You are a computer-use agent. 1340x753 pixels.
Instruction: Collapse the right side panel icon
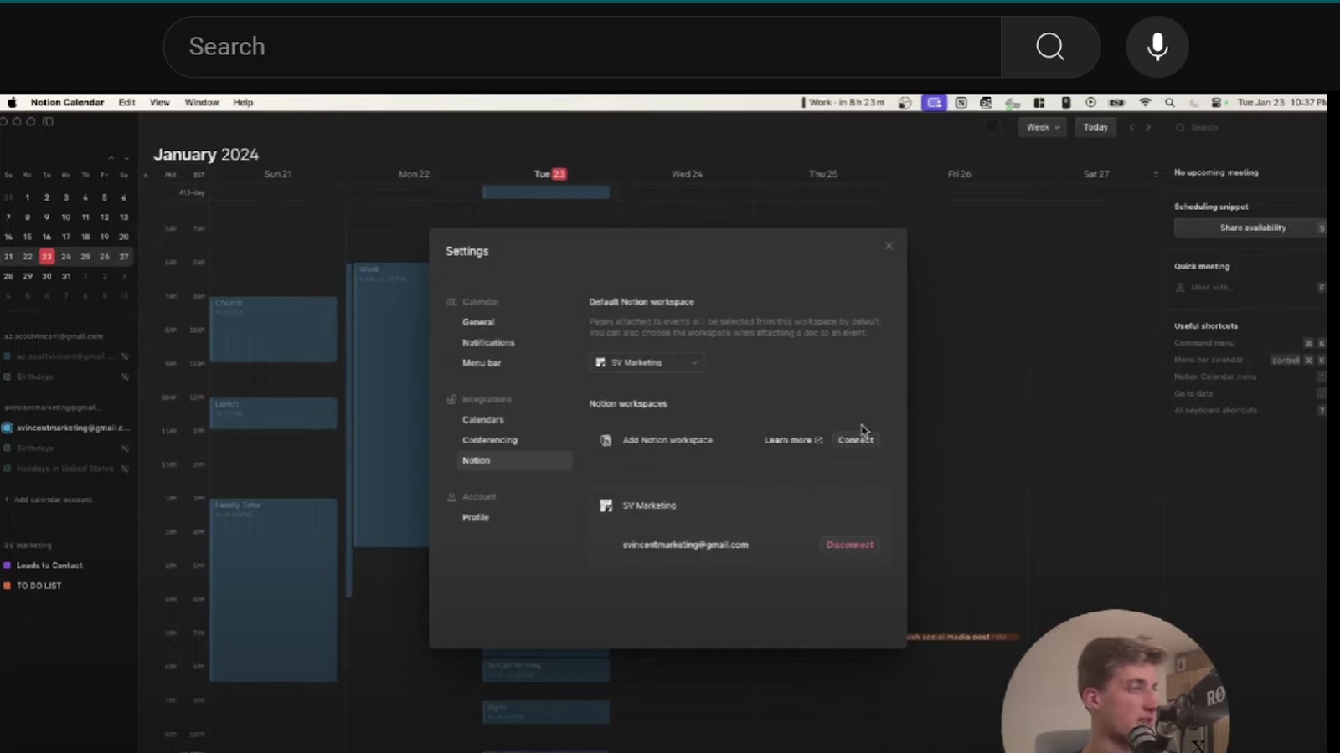click(1156, 174)
